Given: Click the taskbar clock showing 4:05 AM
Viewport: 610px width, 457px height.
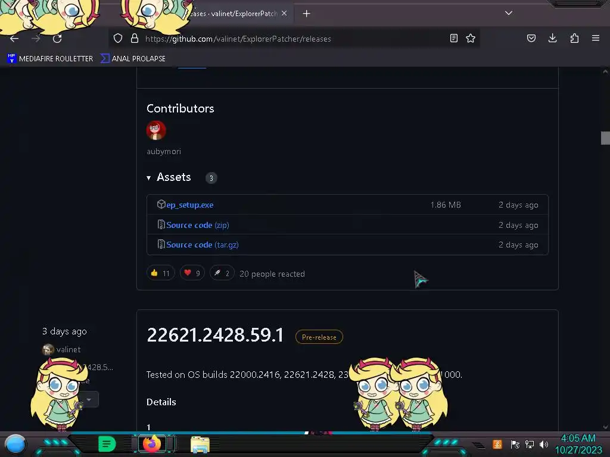Looking at the screenshot, I should tap(578, 444).
